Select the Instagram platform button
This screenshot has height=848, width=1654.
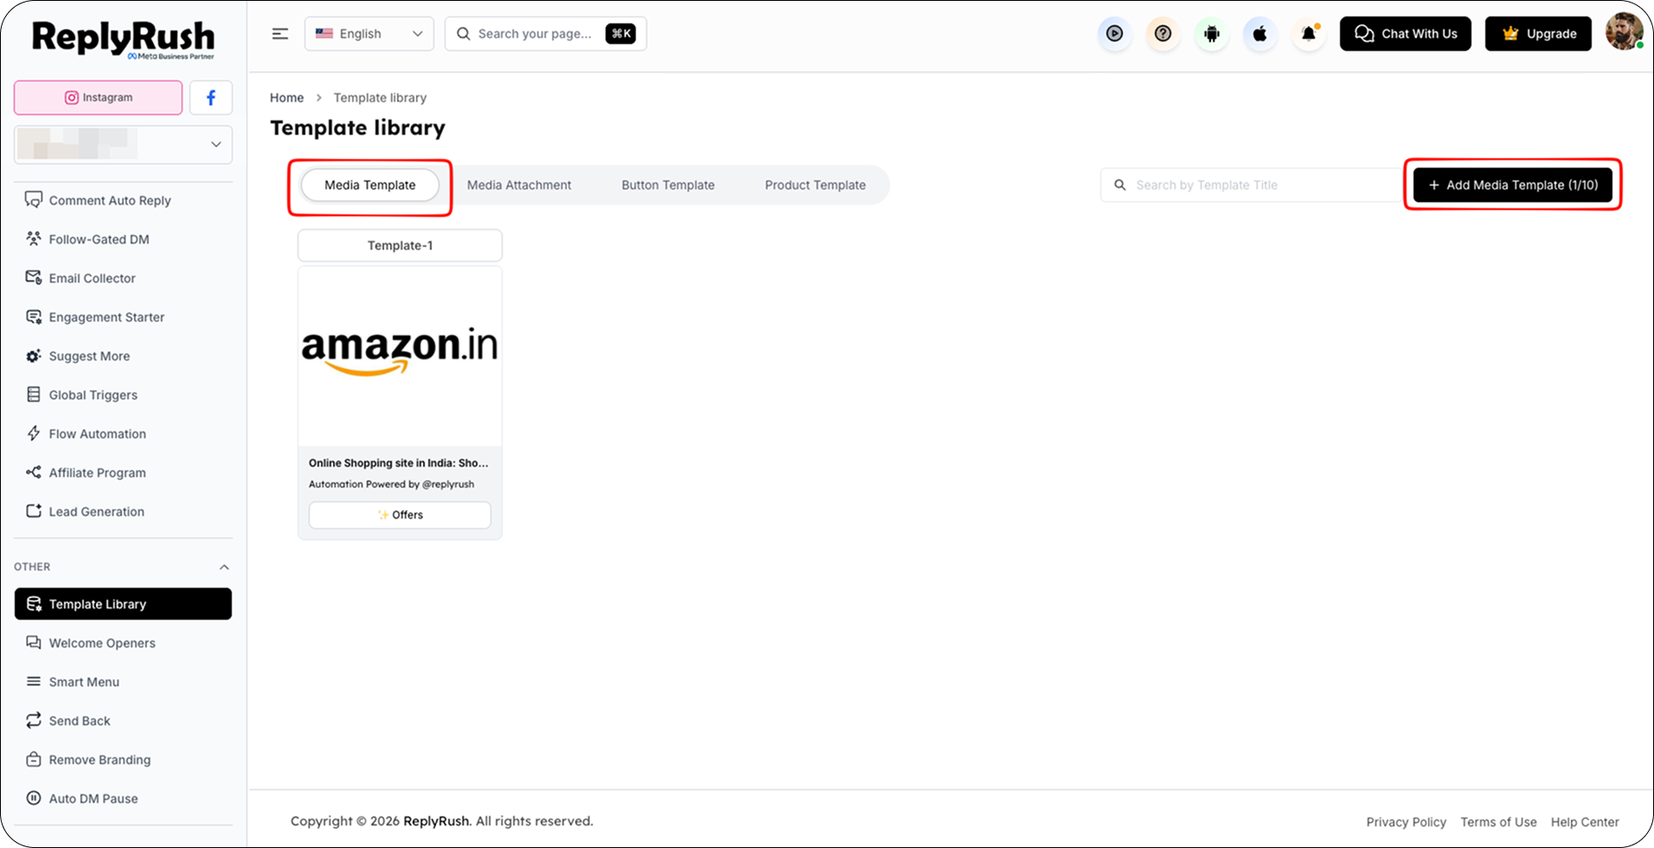pyautogui.click(x=99, y=98)
